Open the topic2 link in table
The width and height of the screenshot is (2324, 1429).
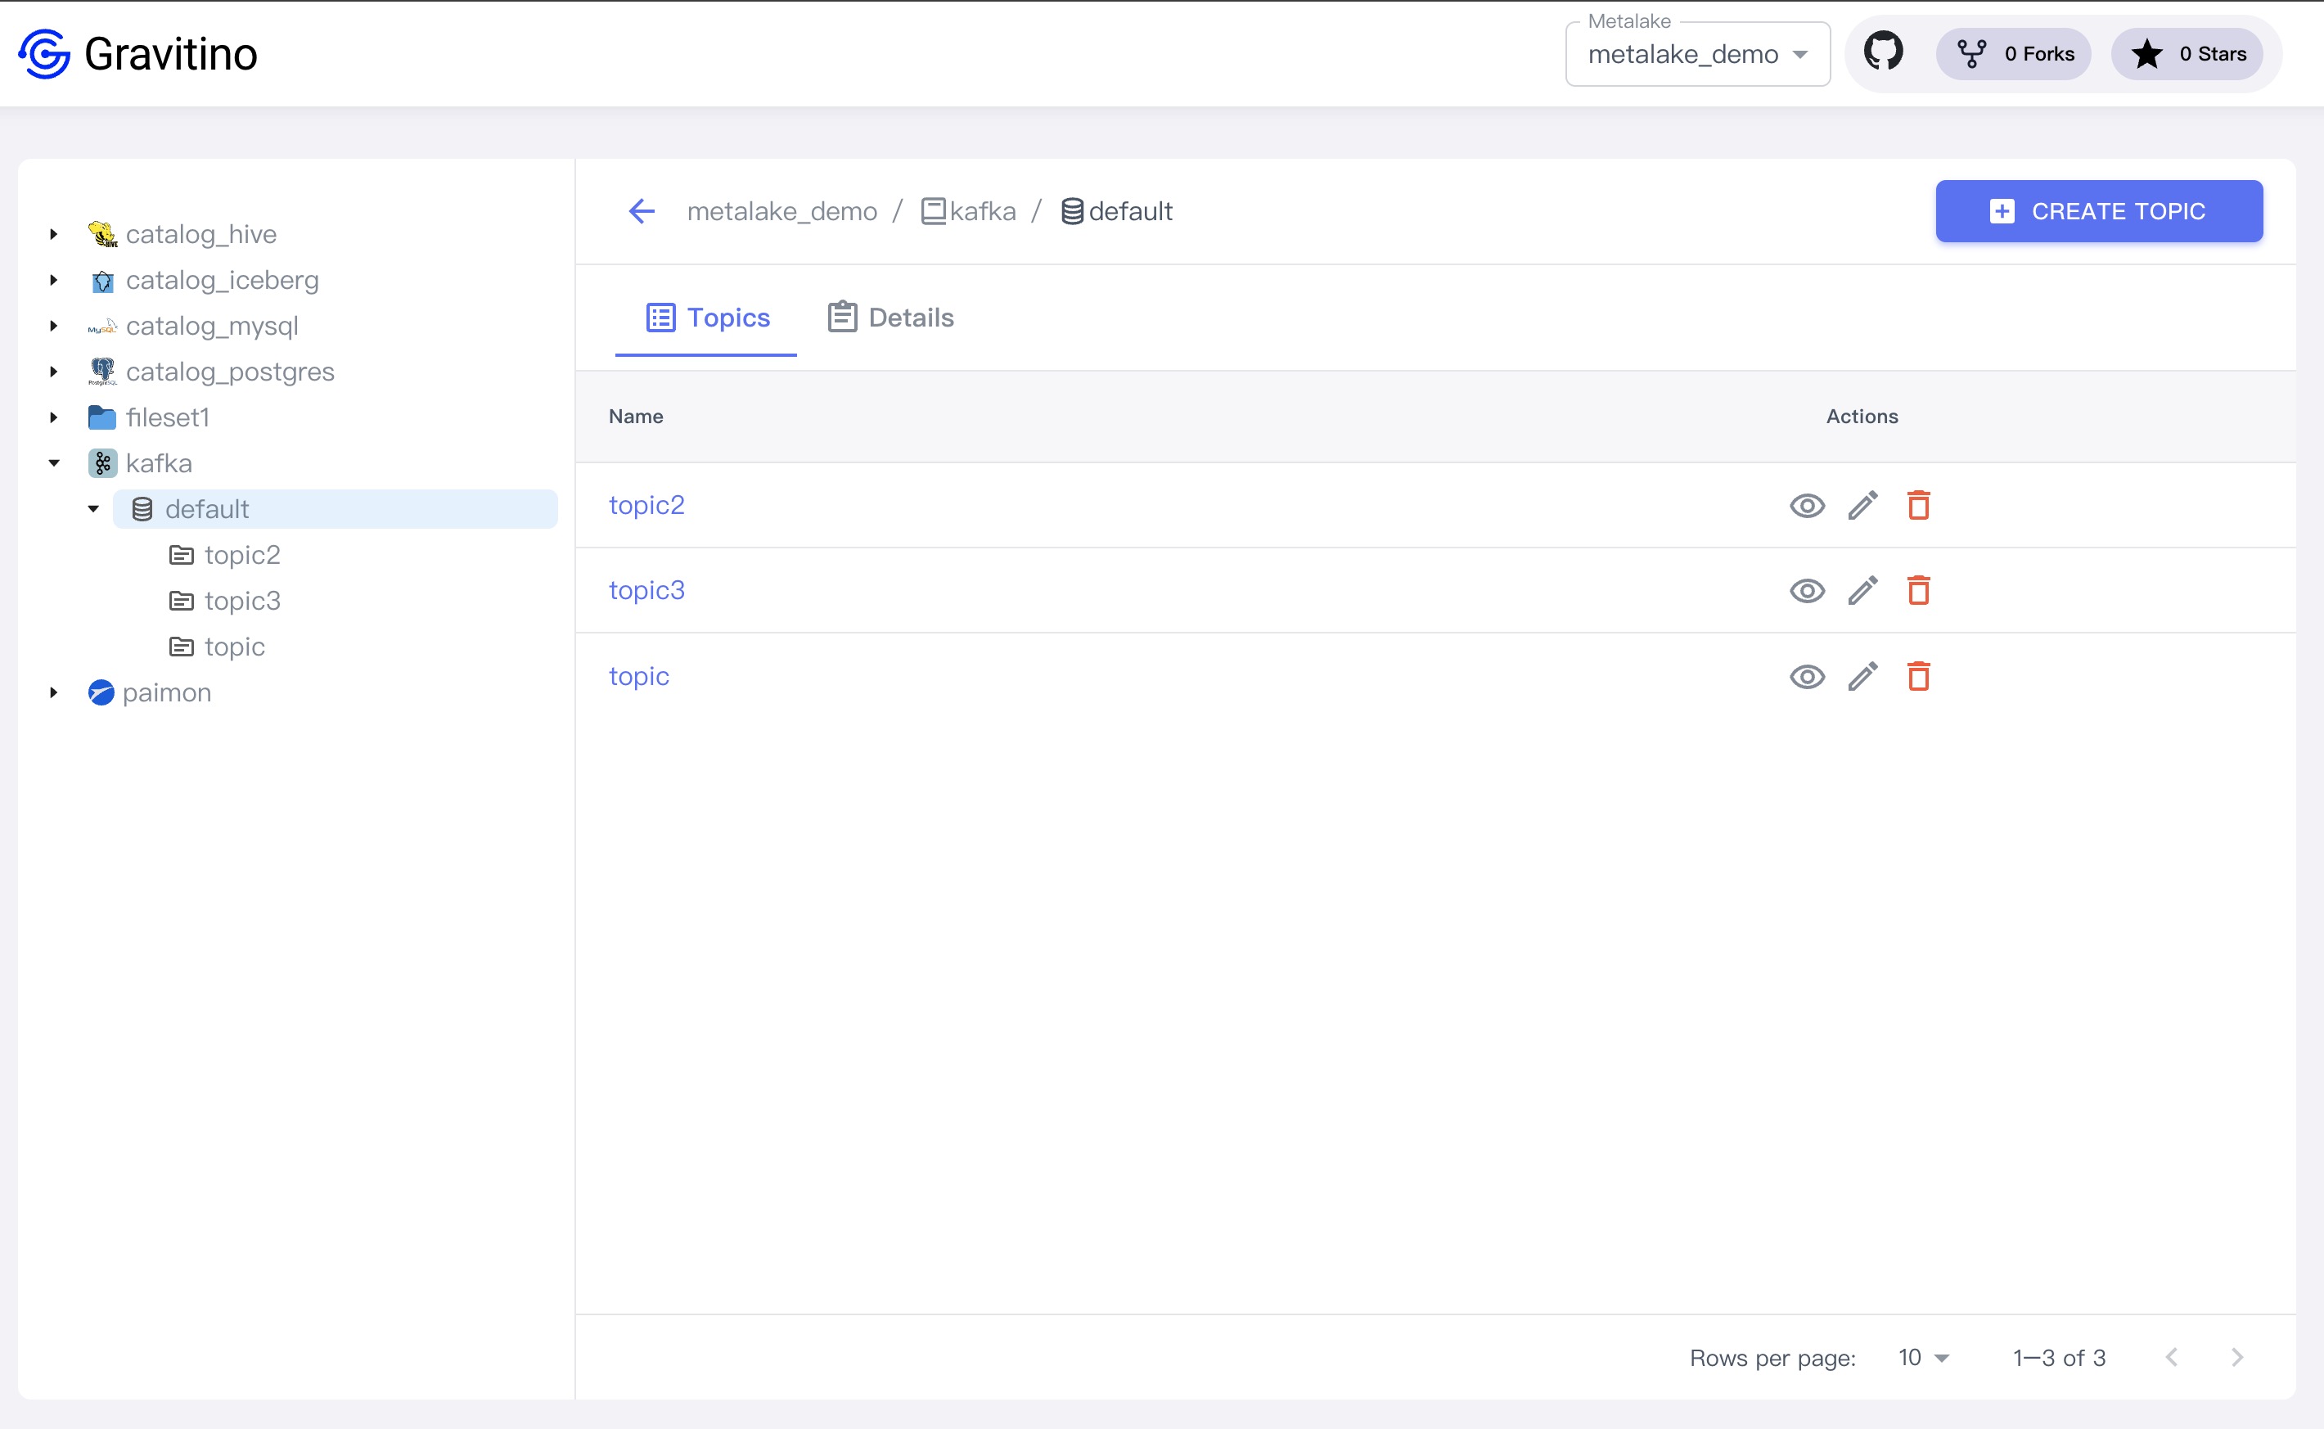pos(646,506)
